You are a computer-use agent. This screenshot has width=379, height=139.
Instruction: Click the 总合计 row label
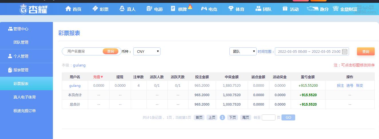pos(75,104)
